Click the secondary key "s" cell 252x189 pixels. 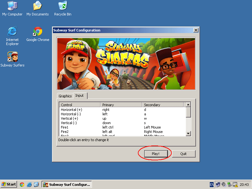tap(145, 123)
